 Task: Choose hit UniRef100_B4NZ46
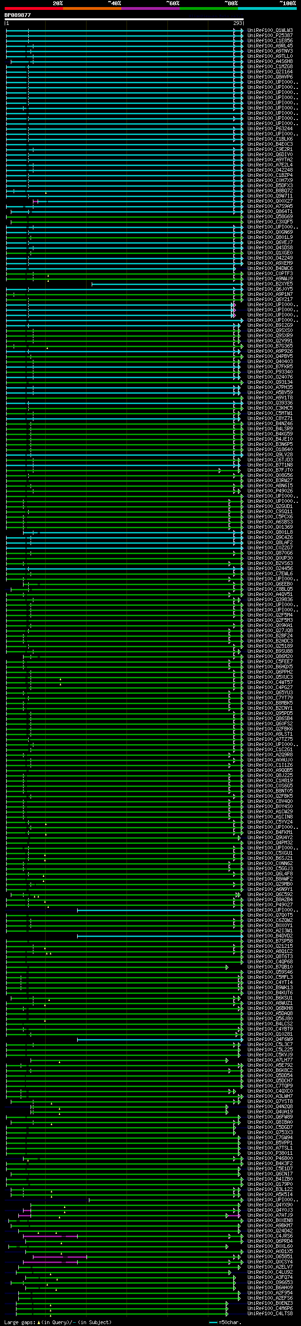(270, 424)
